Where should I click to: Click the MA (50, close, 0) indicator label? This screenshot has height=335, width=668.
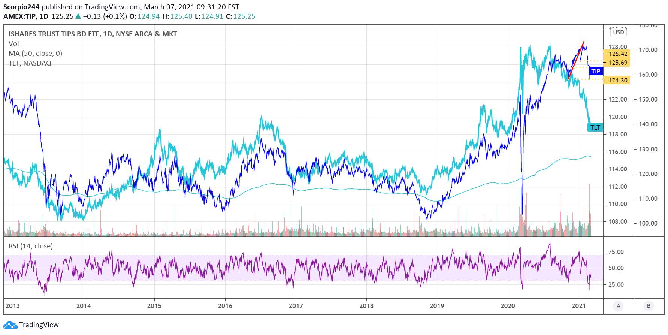(x=36, y=54)
